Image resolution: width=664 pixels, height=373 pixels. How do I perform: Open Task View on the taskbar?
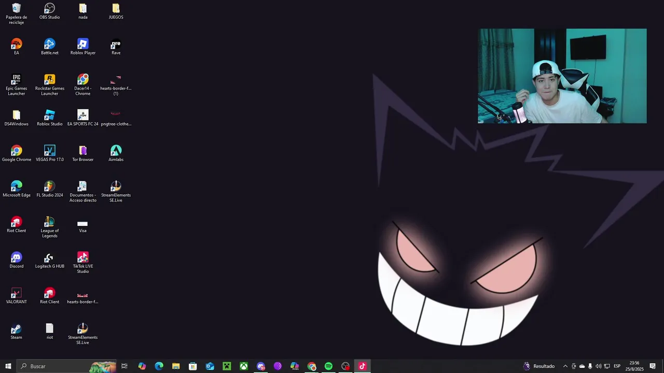click(x=125, y=366)
